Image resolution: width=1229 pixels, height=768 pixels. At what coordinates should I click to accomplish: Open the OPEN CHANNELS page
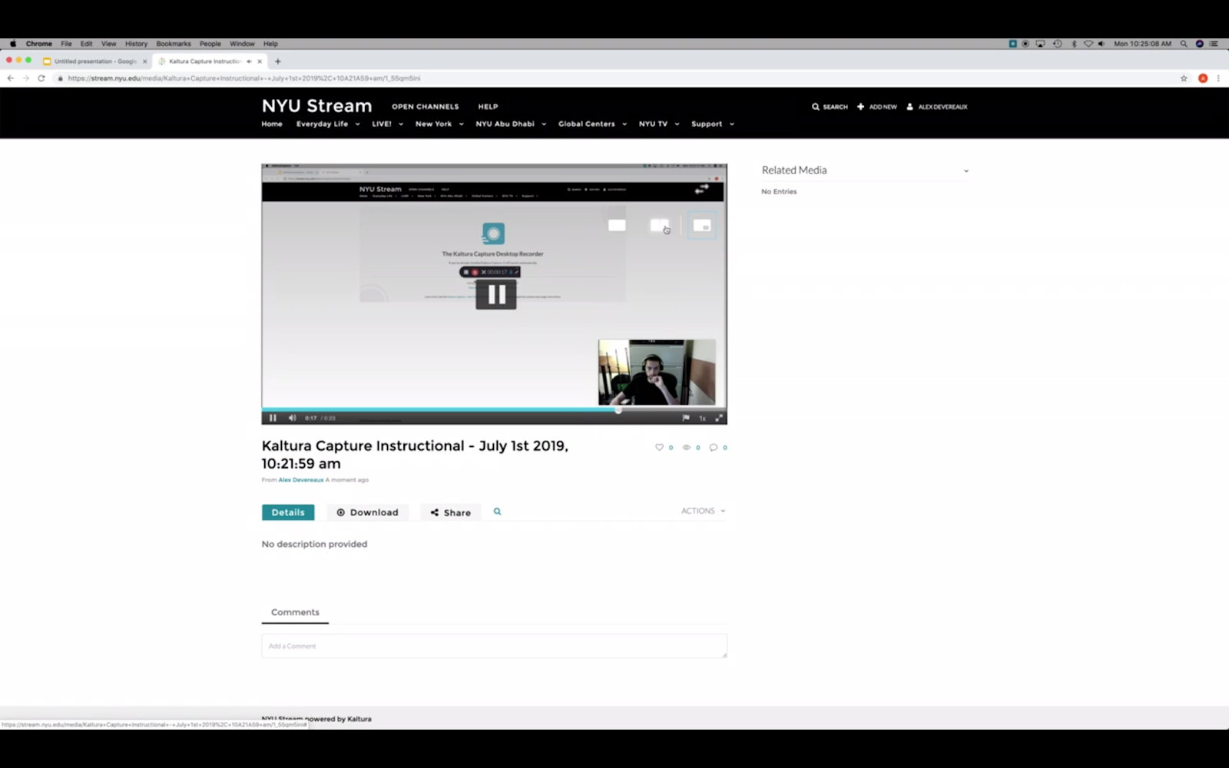point(426,107)
